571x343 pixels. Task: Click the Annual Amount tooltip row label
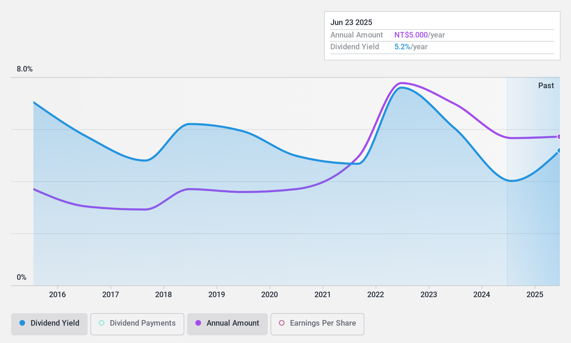[x=356, y=35]
